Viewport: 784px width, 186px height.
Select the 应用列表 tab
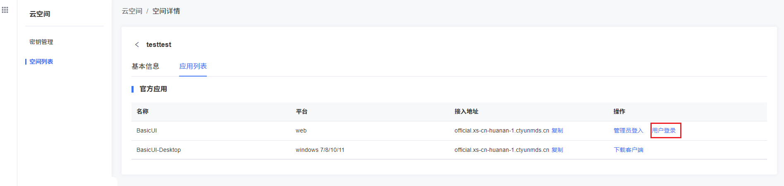tap(193, 66)
